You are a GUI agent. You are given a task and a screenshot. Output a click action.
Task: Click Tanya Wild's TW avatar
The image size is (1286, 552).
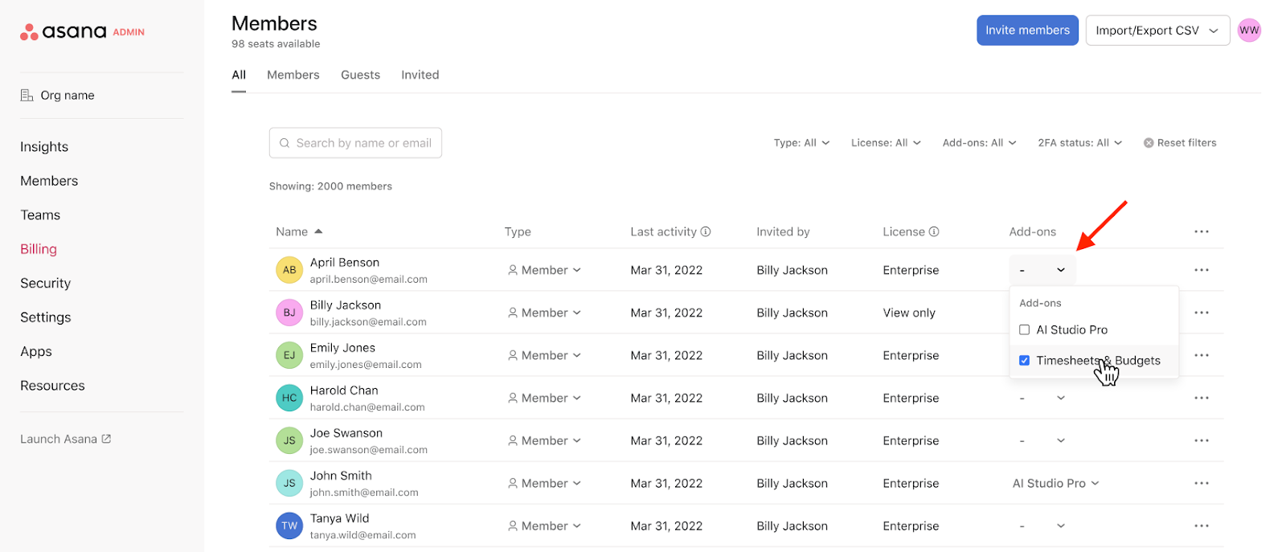coord(289,525)
